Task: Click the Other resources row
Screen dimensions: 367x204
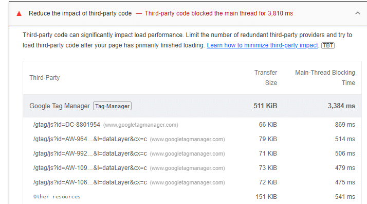Action: click(x=192, y=197)
